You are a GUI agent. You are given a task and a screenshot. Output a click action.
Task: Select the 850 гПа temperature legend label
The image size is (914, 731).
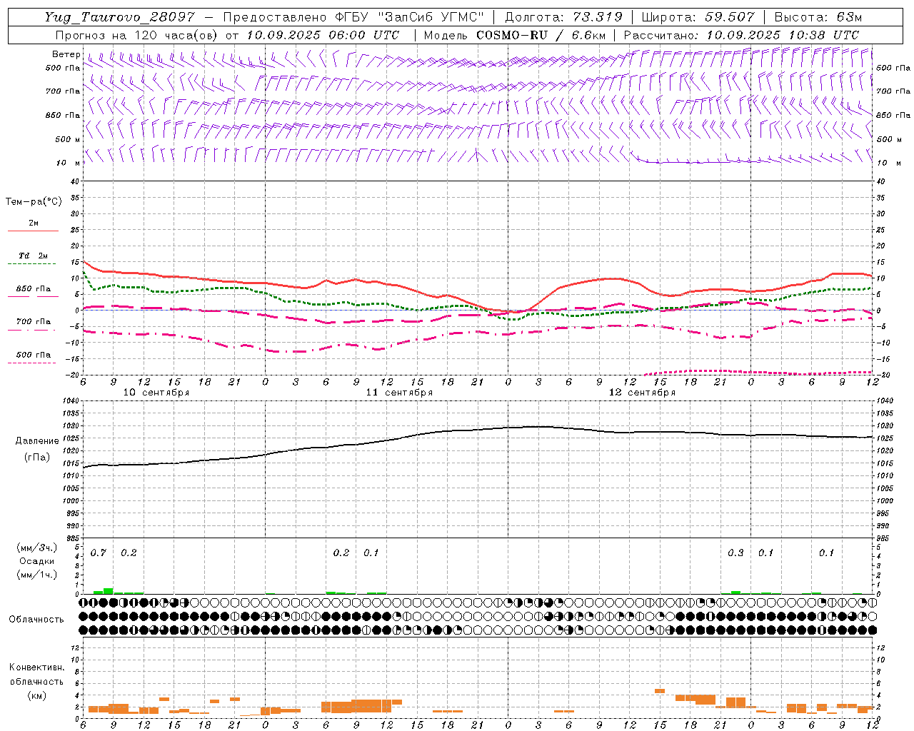(34, 289)
